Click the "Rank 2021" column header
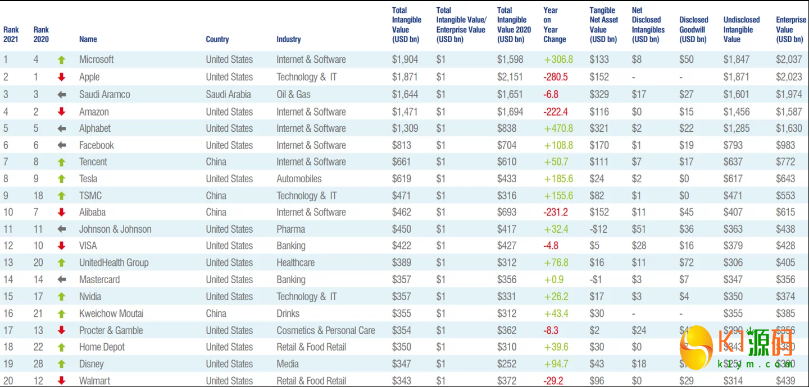The width and height of the screenshot is (809, 387). pos(11,34)
